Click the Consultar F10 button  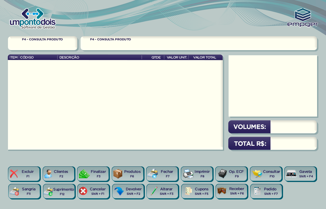coord(266,174)
